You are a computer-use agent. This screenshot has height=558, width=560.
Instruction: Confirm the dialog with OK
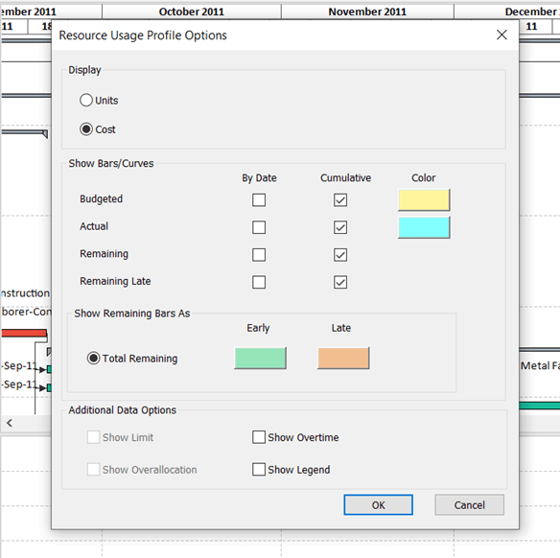378,505
